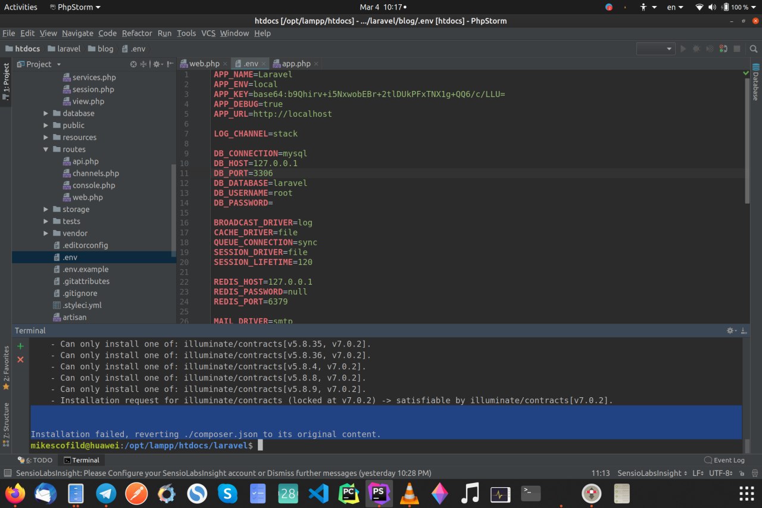The image size is (762, 508).
Task: Hide the Project tool window
Action: (170, 64)
